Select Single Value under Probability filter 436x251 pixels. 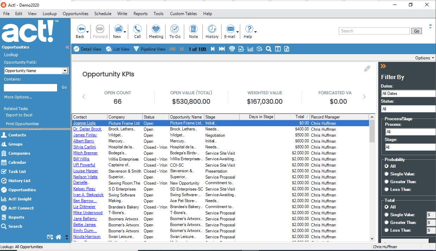pyautogui.click(x=386, y=174)
